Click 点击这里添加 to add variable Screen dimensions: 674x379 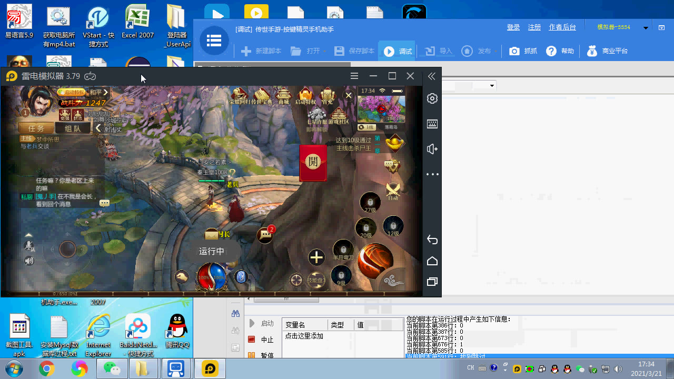(304, 336)
